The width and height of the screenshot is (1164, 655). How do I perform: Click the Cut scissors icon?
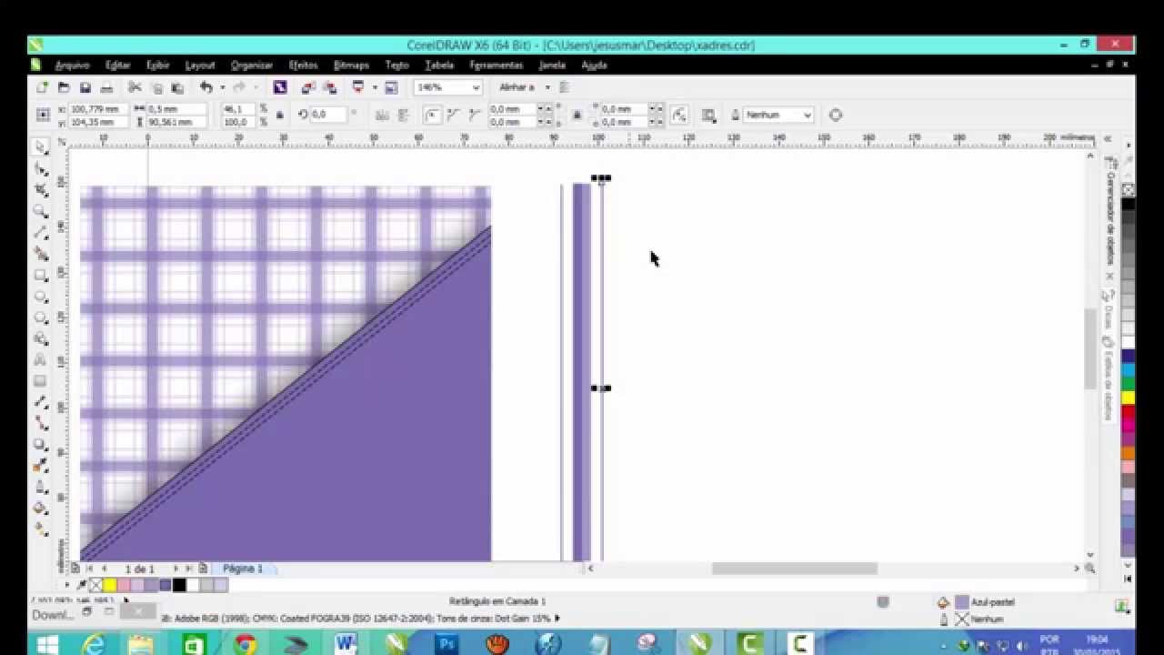tap(135, 87)
